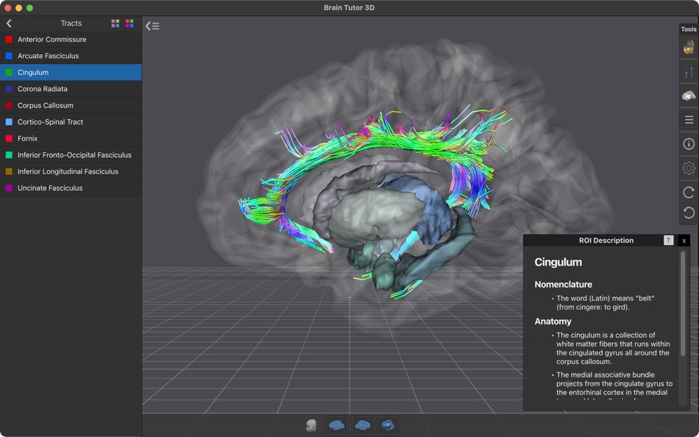
Task: Open settings with the gear icon
Action: (688, 168)
